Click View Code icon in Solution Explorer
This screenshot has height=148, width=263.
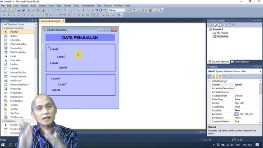[x=225, y=25]
